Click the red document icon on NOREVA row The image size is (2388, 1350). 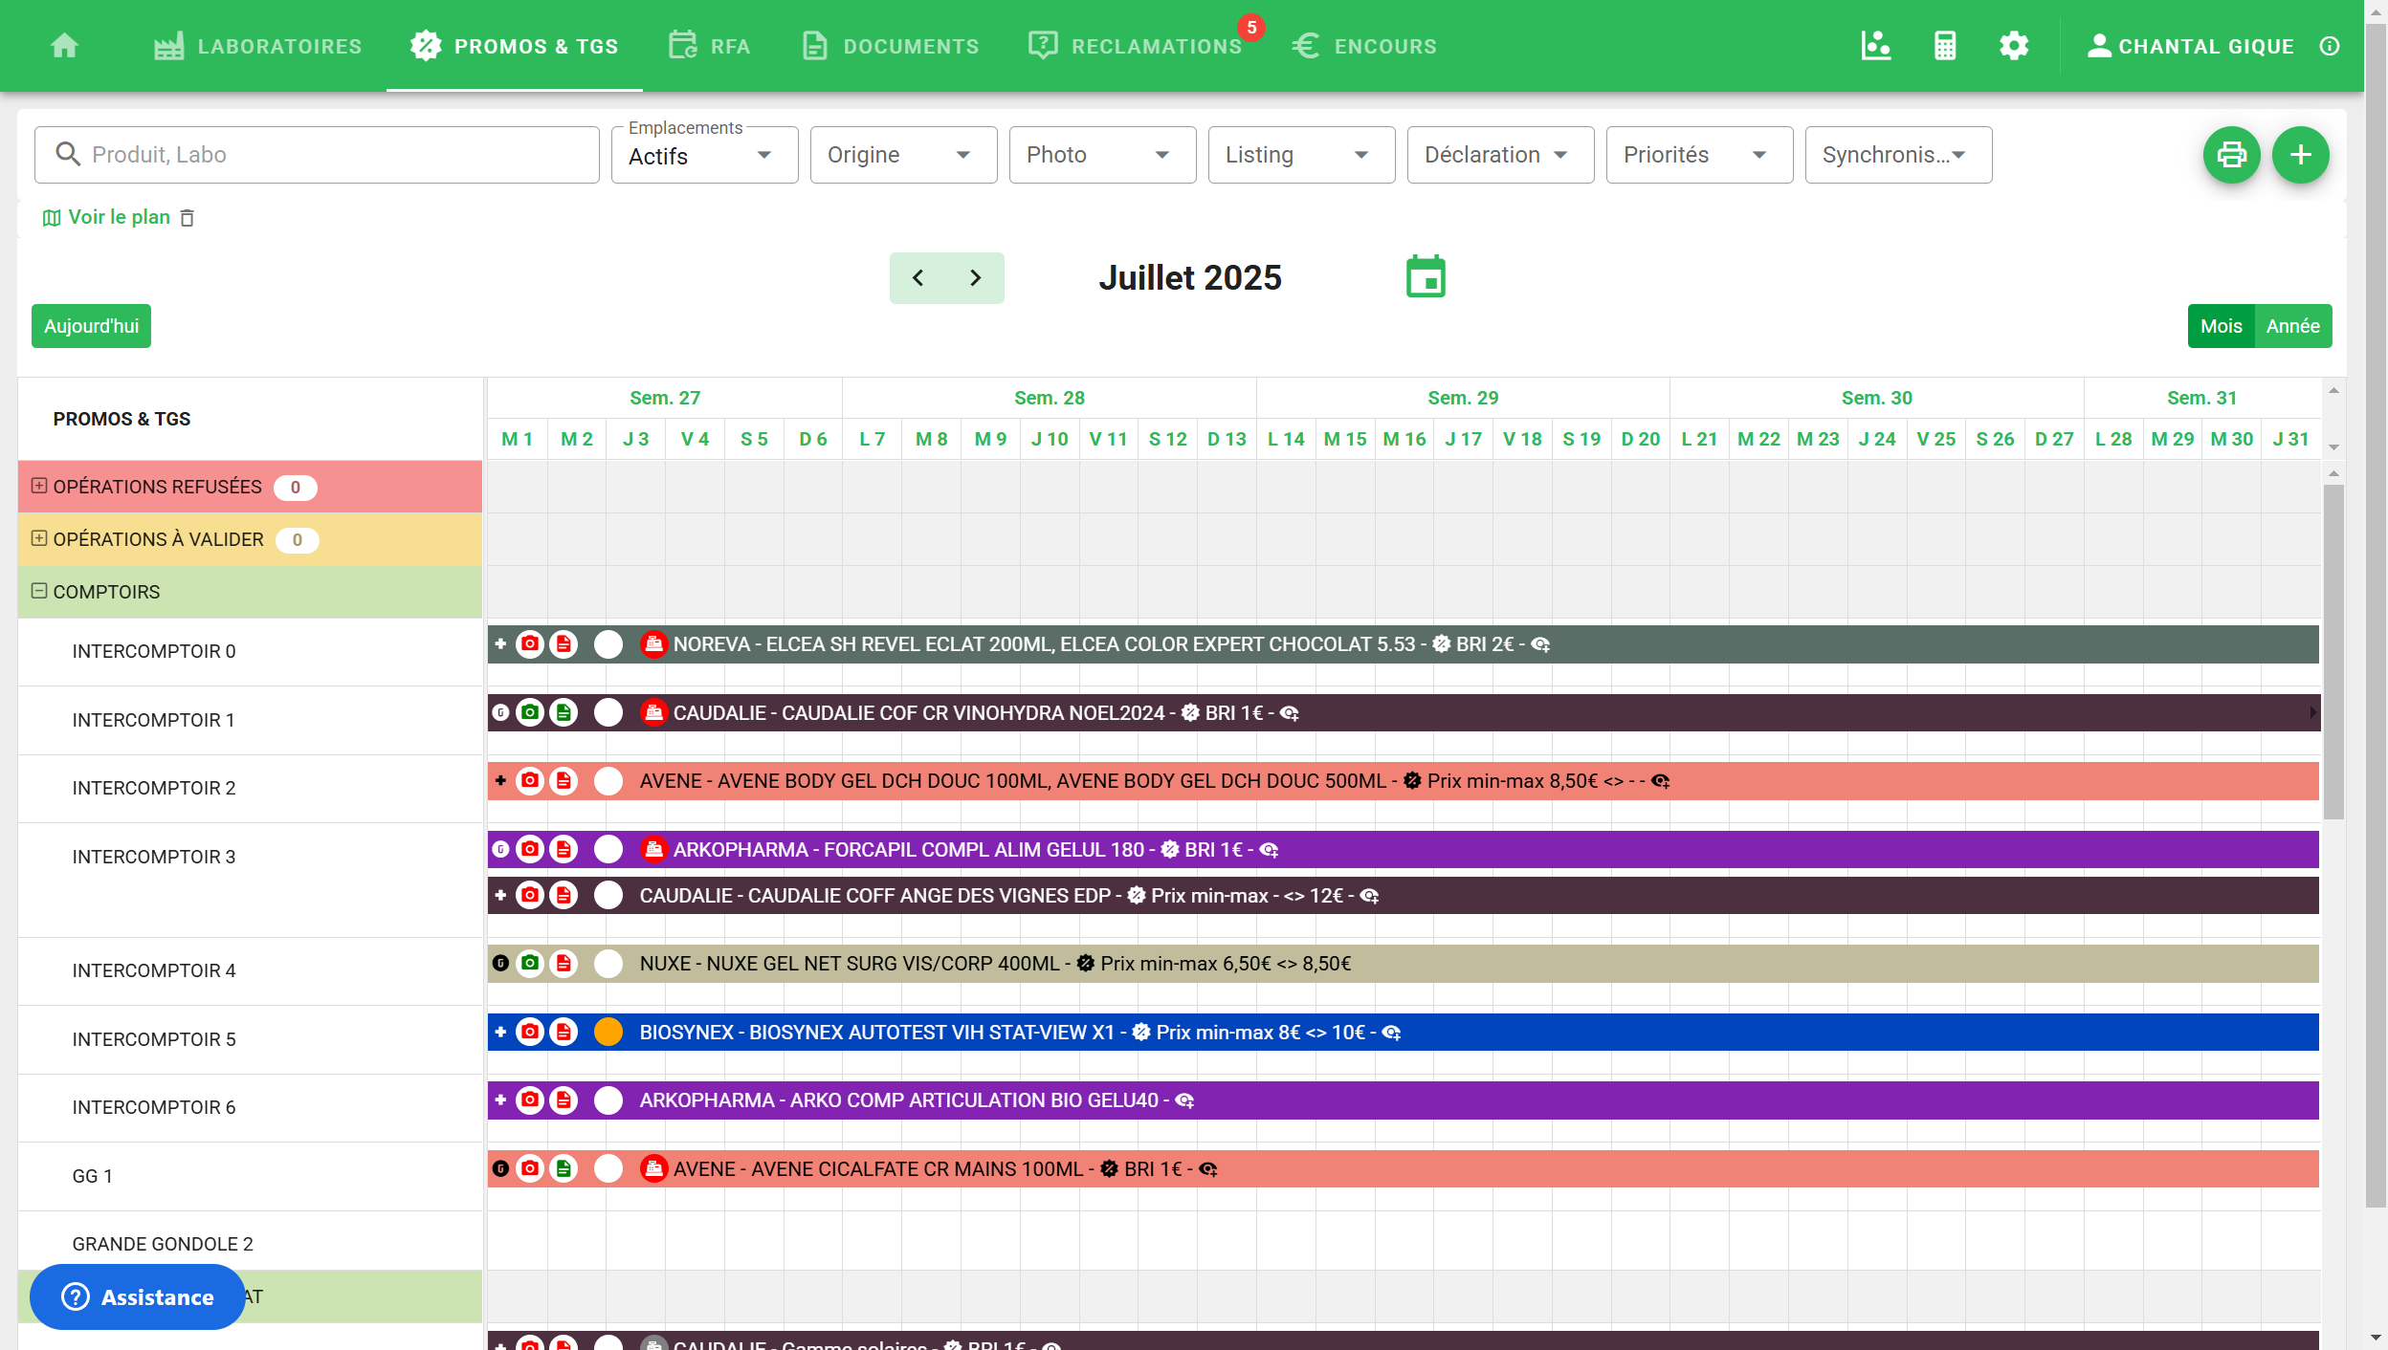click(564, 644)
